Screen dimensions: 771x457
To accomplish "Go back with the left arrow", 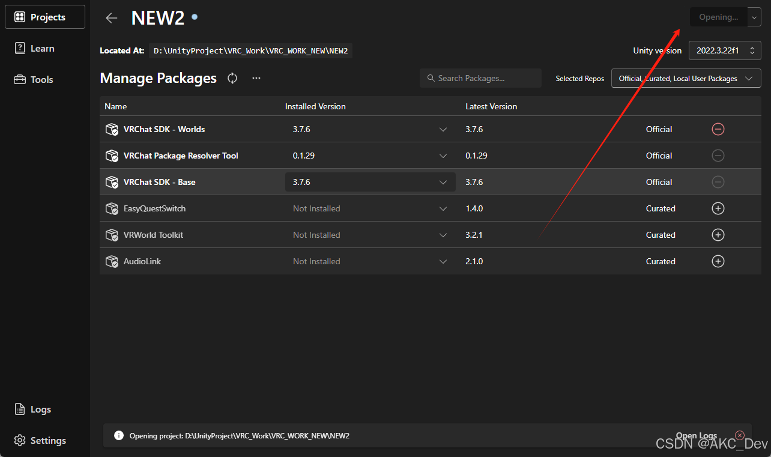I will (112, 18).
